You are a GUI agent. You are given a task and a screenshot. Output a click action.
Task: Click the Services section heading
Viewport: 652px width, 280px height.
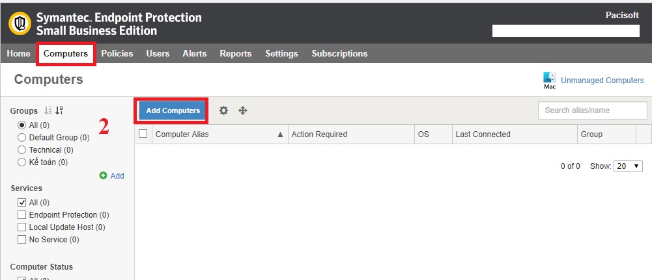tap(26, 188)
